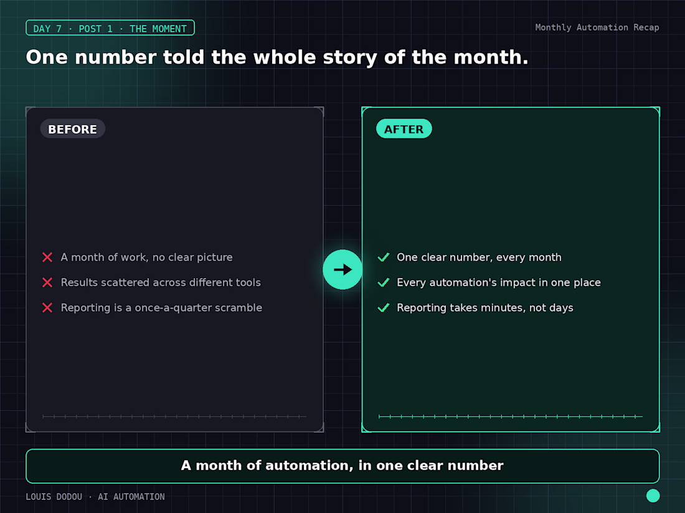Click the headline 'One number told the whole story'

coord(277,58)
